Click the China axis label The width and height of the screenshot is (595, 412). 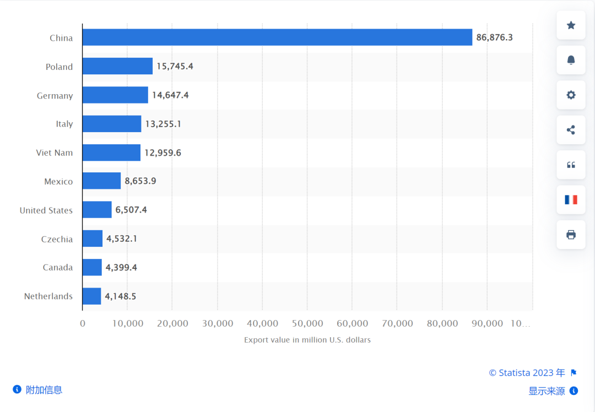pos(61,38)
